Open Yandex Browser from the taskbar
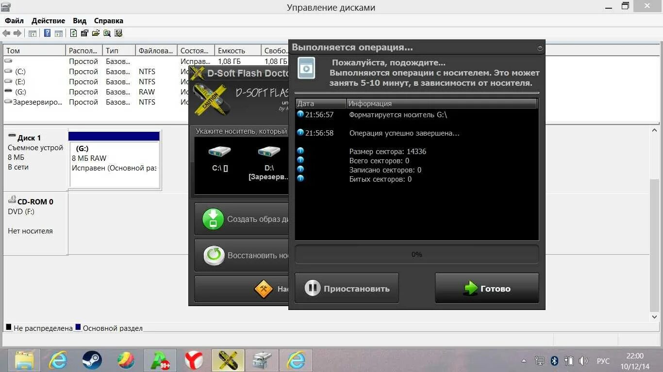The height and width of the screenshot is (372, 663). [x=194, y=360]
